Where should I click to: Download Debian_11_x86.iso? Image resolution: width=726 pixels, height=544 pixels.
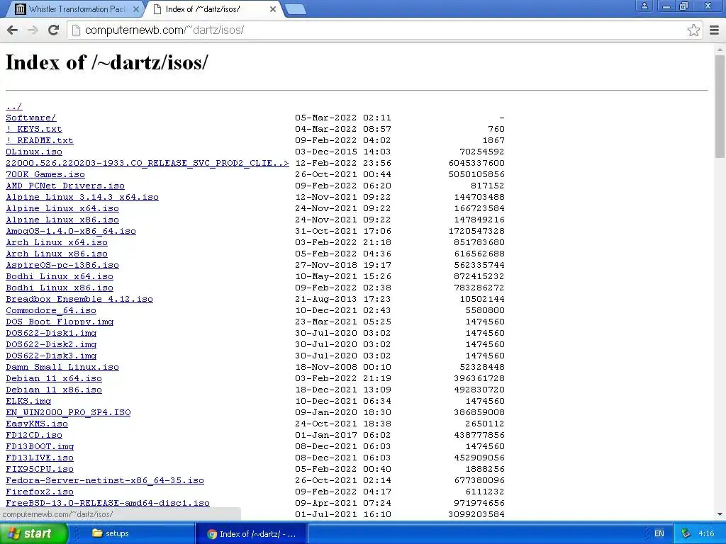tap(54, 390)
